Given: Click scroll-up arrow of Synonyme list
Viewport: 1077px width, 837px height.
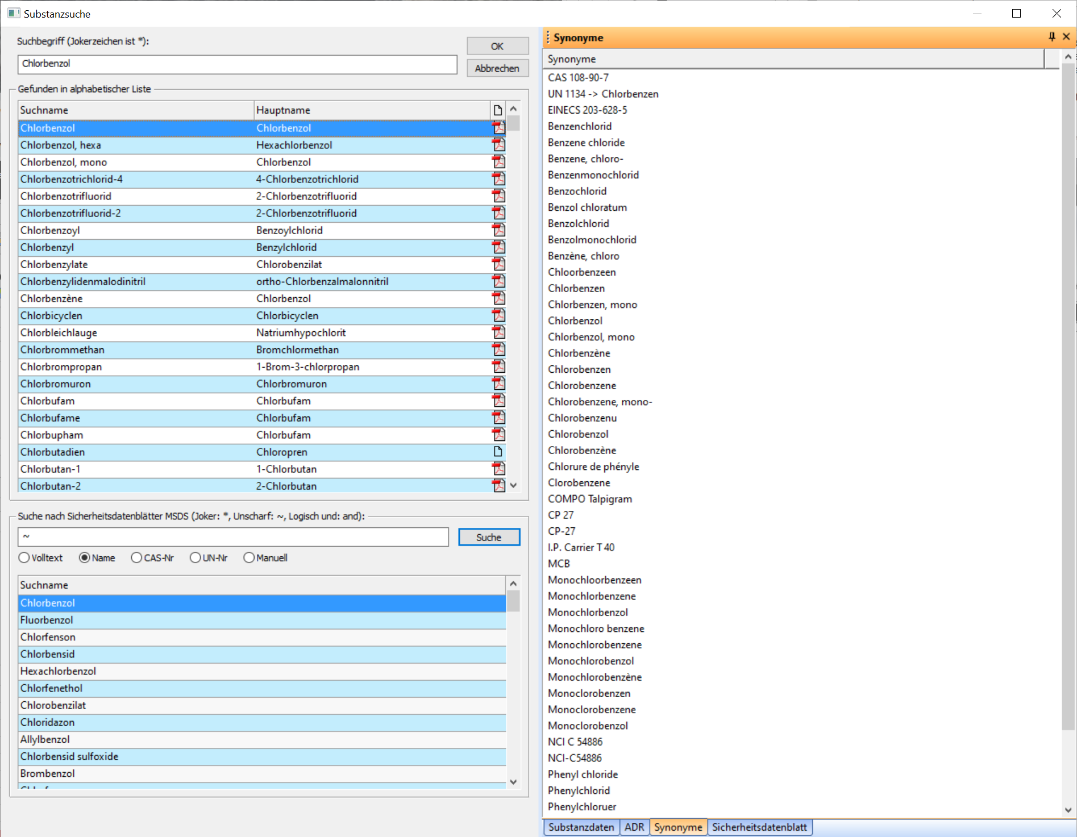Looking at the screenshot, I should 1068,57.
